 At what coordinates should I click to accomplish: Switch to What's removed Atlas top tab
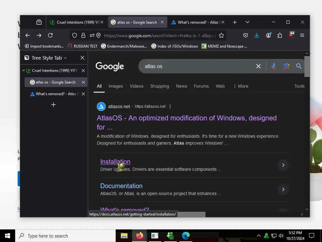pyautogui.click(x=198, y=22)
